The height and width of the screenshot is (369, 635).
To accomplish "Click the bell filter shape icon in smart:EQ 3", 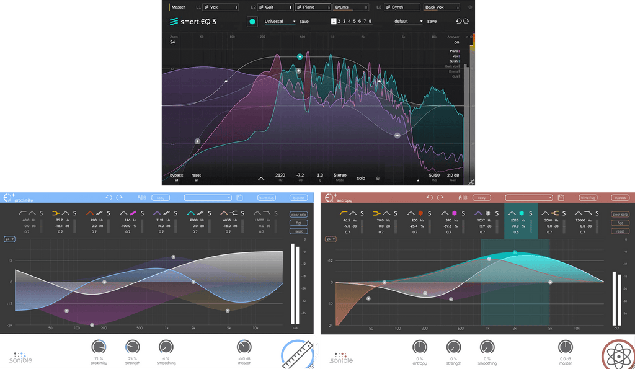I will pyautogui.click(x=261, y=178).
